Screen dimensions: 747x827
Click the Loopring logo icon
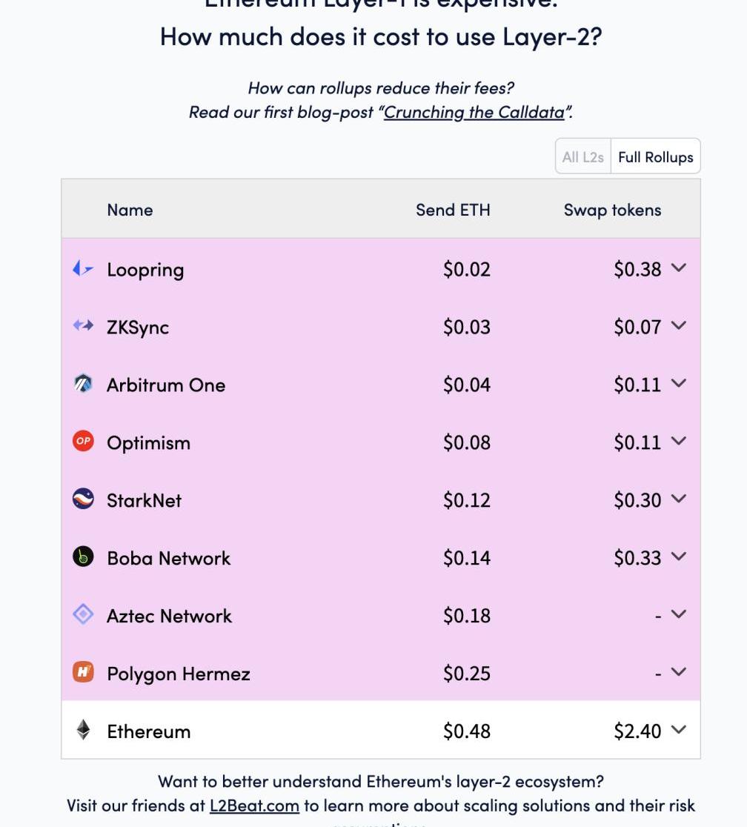coord(83,269)
